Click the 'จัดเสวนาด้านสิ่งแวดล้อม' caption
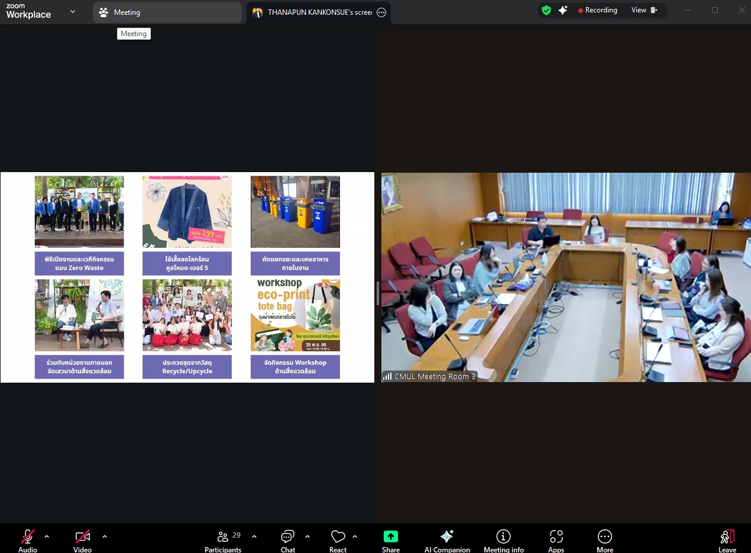751x553 pixels. coord(79,367)
